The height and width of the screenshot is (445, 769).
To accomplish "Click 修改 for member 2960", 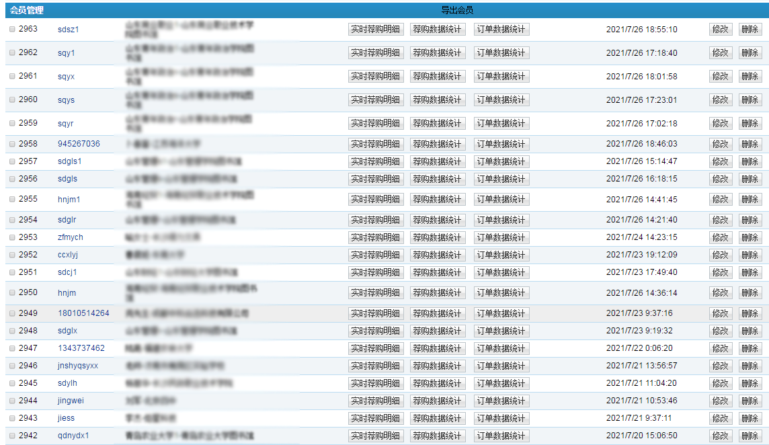I will click(x=720, y=100).
